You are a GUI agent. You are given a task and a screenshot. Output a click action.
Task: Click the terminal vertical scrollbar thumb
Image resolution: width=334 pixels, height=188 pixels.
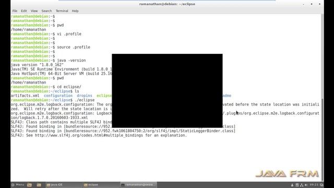(x=323, y=139)
